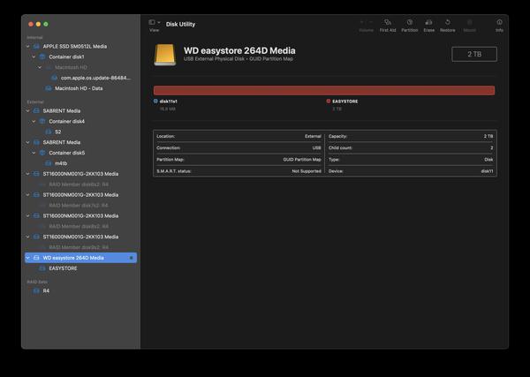Select Macintosh HD - Data volume

(x=79, y=88)
